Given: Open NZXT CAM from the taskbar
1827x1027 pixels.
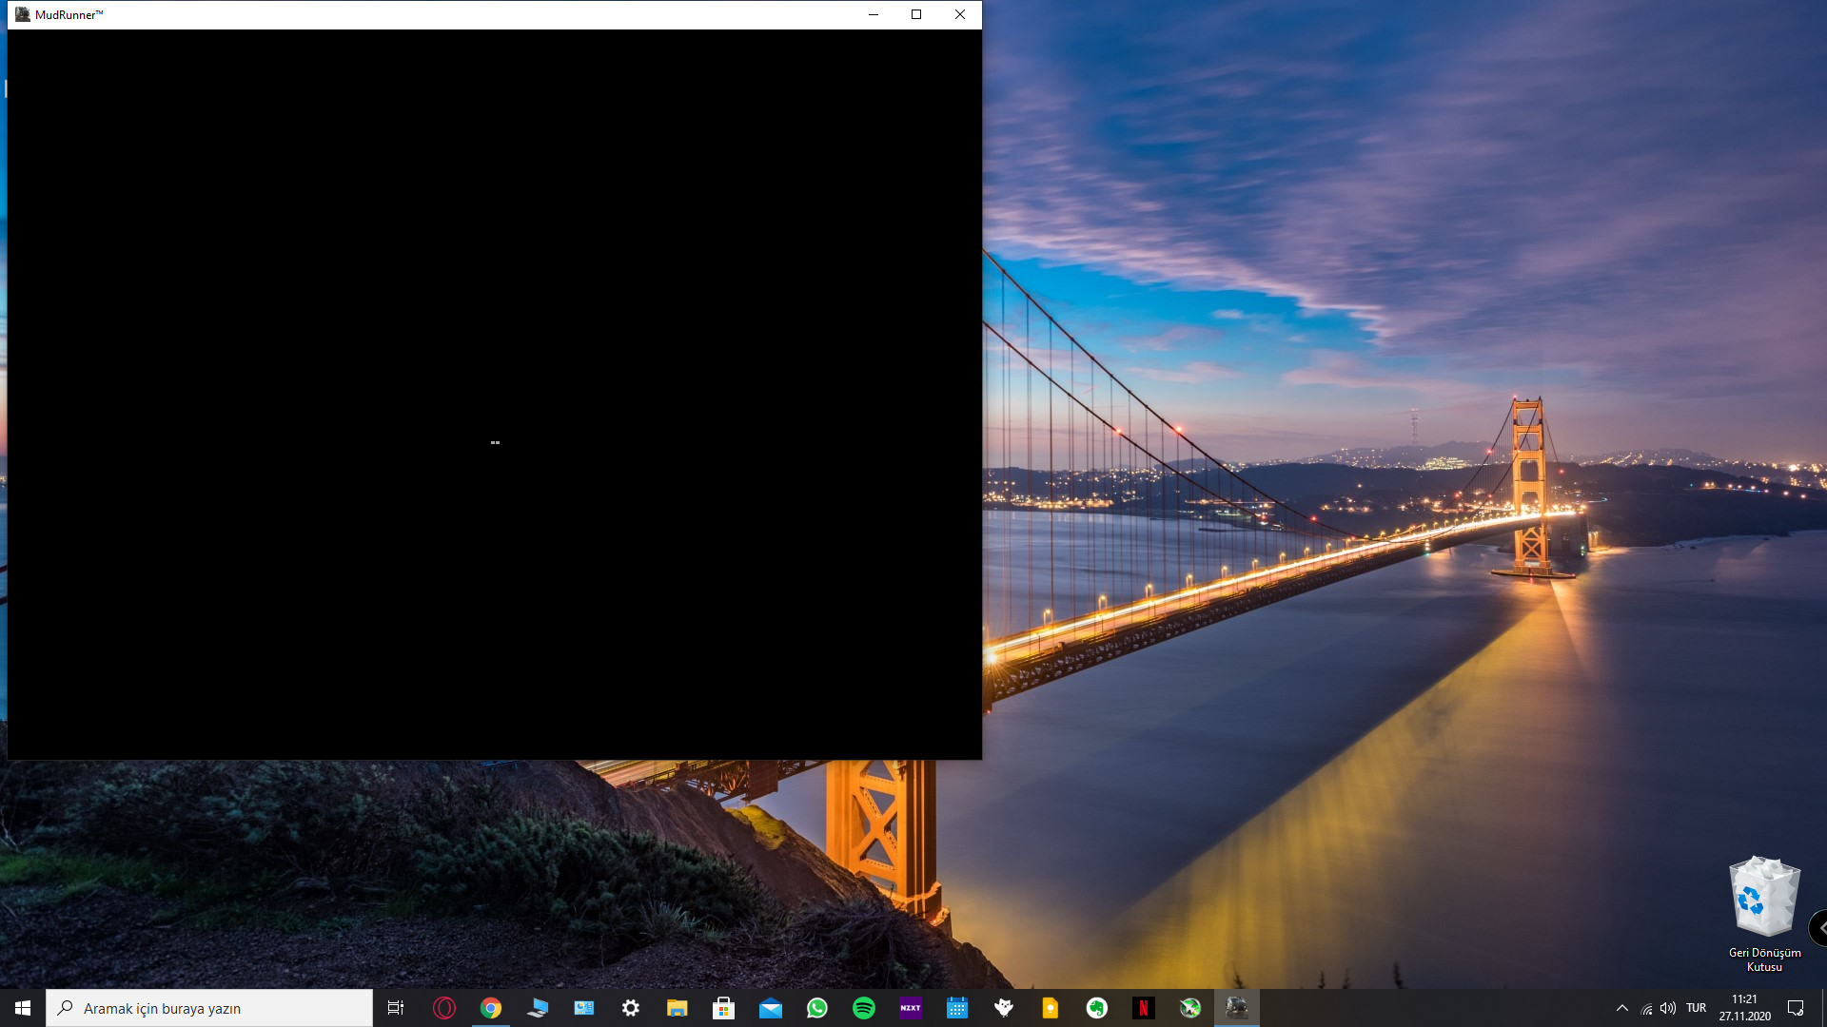Looking at the screenshot, I should coord(911,1008).
